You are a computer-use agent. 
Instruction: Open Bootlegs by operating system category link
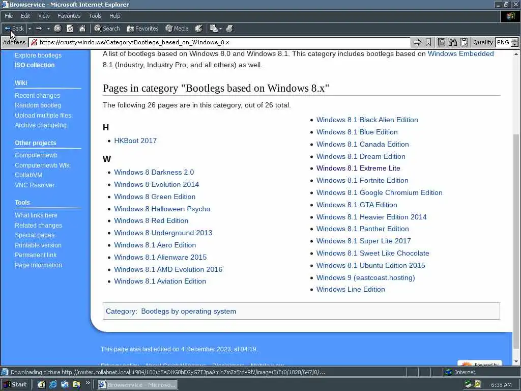click(x=188, y=311)
